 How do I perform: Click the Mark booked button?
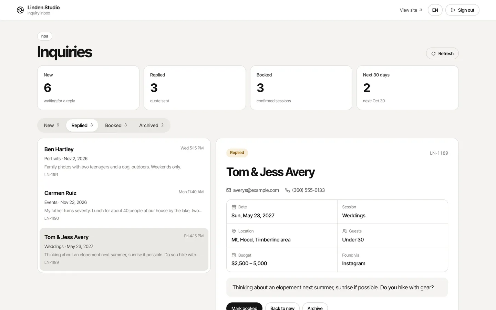tap(244, 306)
